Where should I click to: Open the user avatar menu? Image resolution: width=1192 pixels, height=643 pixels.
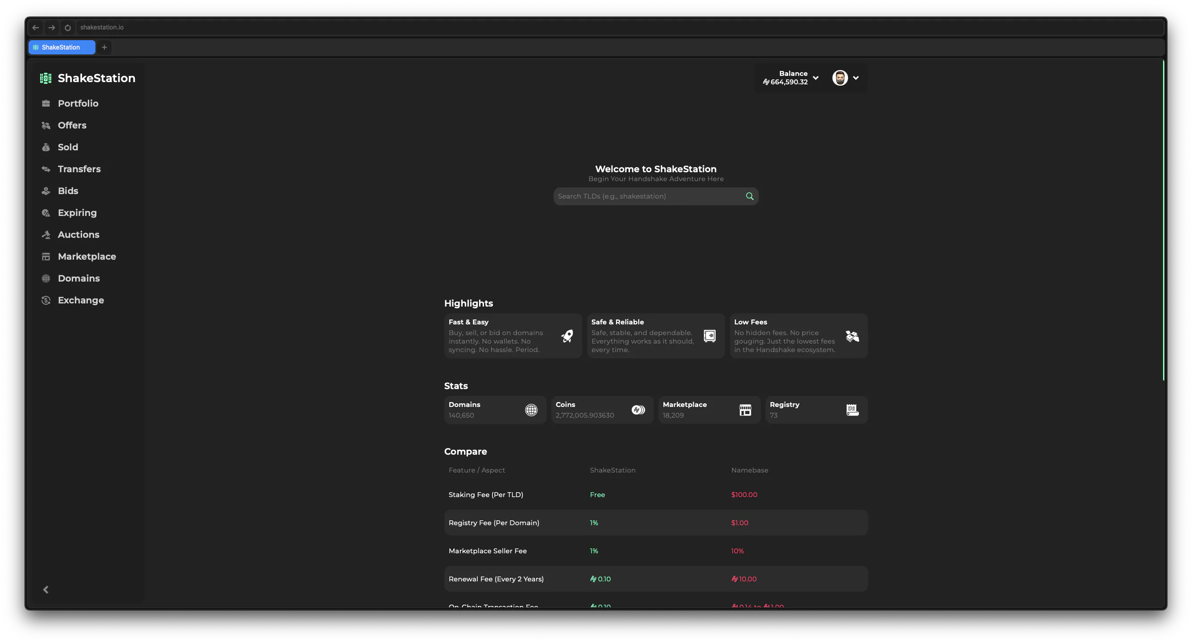840,78
